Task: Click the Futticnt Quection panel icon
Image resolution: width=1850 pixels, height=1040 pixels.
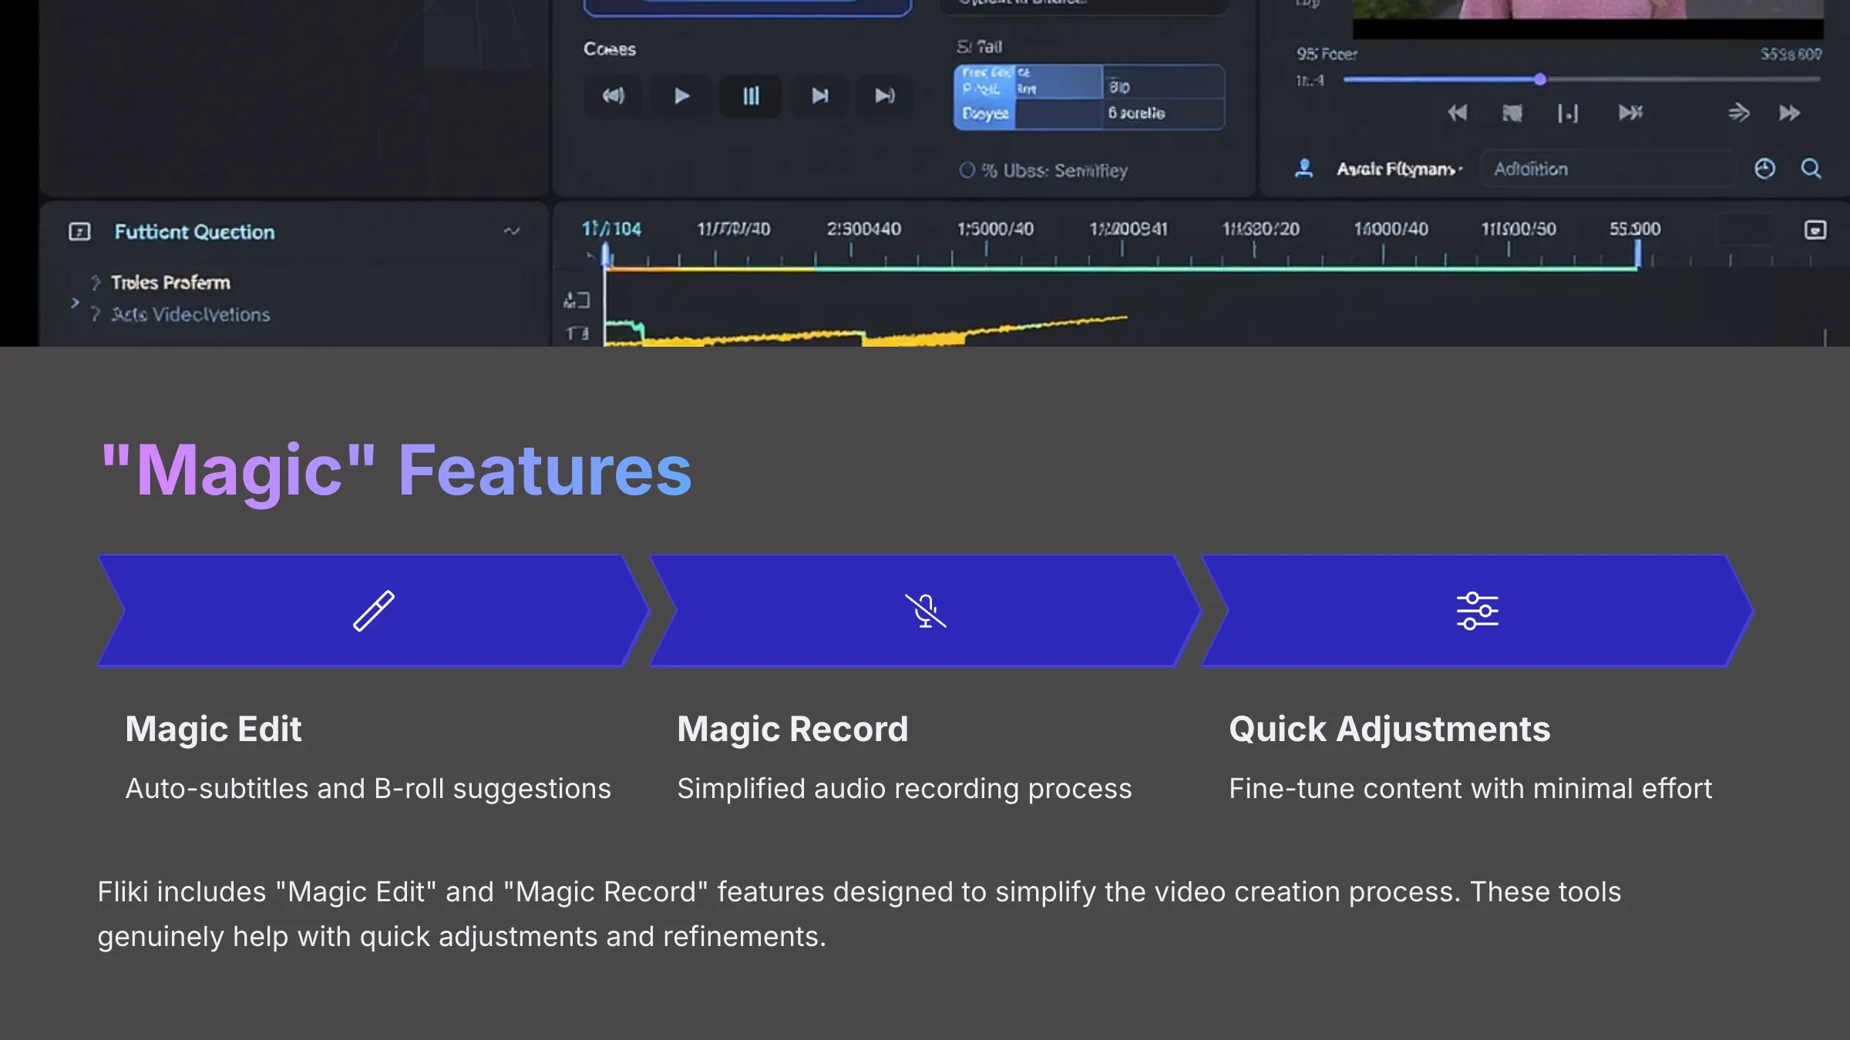Action: pos(79,231)
